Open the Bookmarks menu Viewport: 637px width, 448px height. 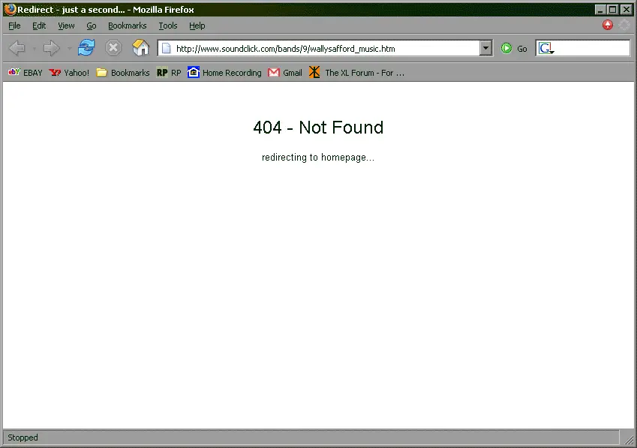tap(127, 26)
